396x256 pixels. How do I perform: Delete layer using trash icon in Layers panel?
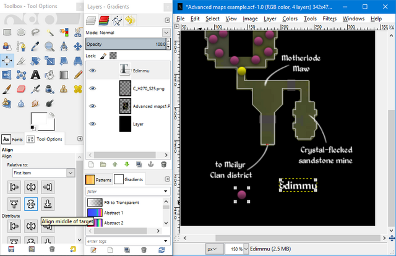[x=163, y=164]
